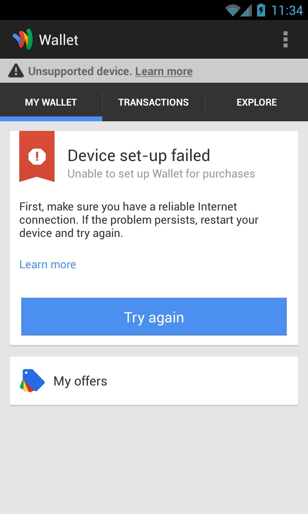
Task: Switch to the My Wallet tab
Action: click(x=51, y=102)
